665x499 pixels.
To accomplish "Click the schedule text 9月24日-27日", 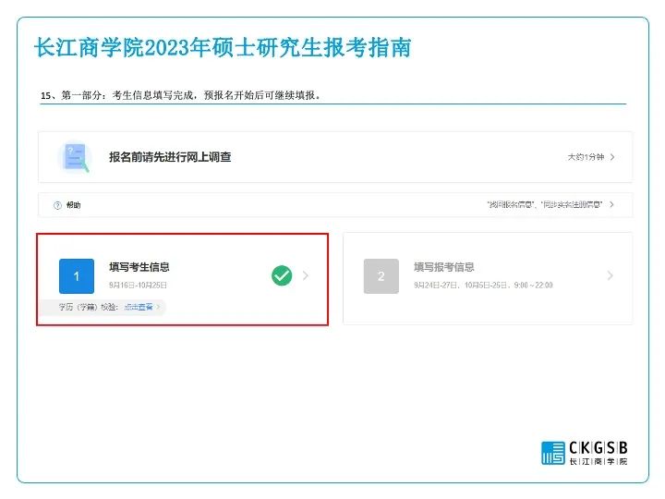I will [483, 286].
